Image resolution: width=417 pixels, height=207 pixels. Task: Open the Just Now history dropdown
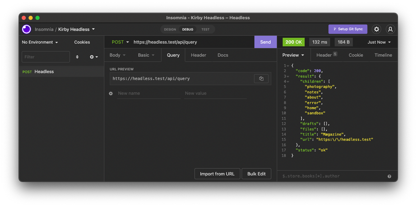(x=379, y=42)
